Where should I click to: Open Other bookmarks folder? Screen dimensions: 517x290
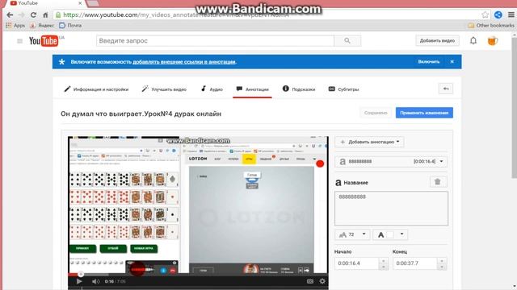pos(491,25)
